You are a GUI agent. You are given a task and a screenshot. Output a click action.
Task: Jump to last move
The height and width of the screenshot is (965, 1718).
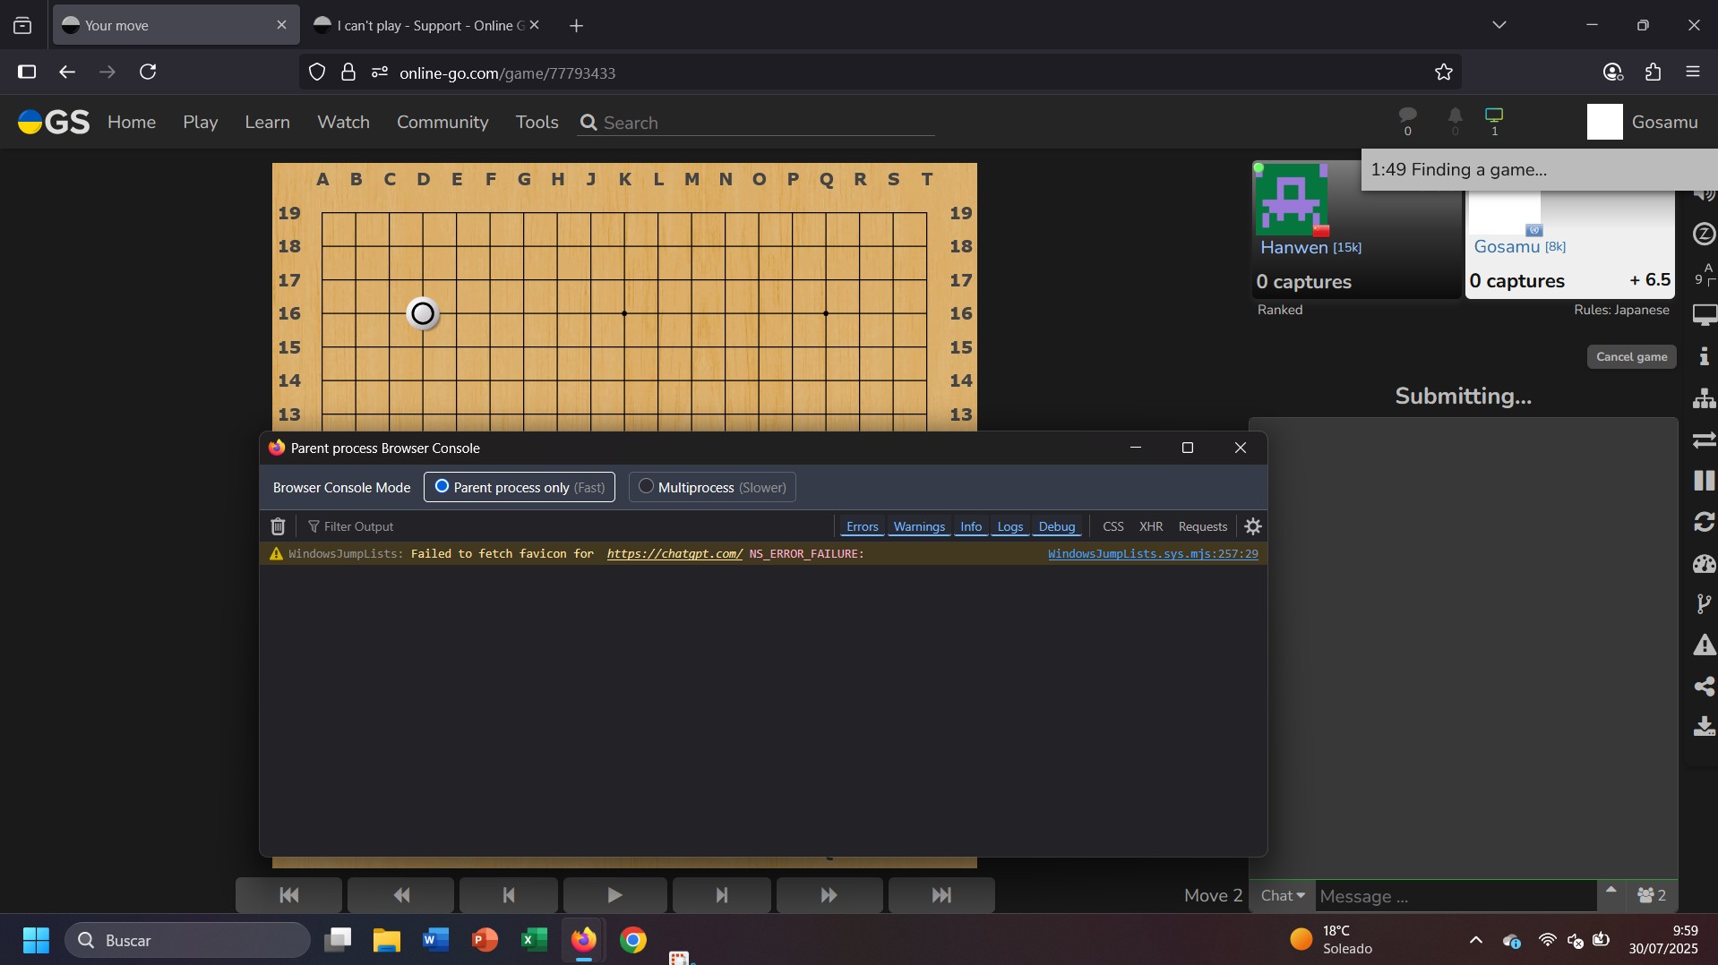point(941,895)
